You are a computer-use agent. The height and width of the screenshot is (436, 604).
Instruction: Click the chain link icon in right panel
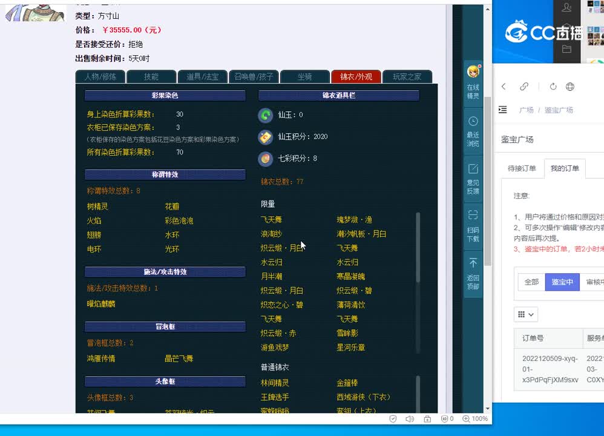click(x=524, y=87)
